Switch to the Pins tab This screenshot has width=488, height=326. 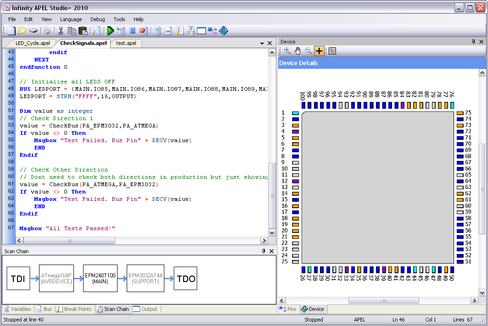click(x=289, y=309)
